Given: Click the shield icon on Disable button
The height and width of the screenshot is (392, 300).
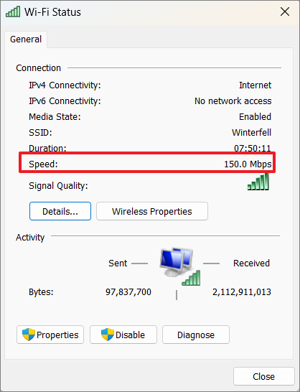Looking at the screenshot, I should click(x=107, y=335).
